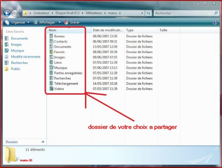Image resolution: width=222 pixels, height=168 pixels.
Task: Select the Bureau folder icon
Action: coord(51,36)
